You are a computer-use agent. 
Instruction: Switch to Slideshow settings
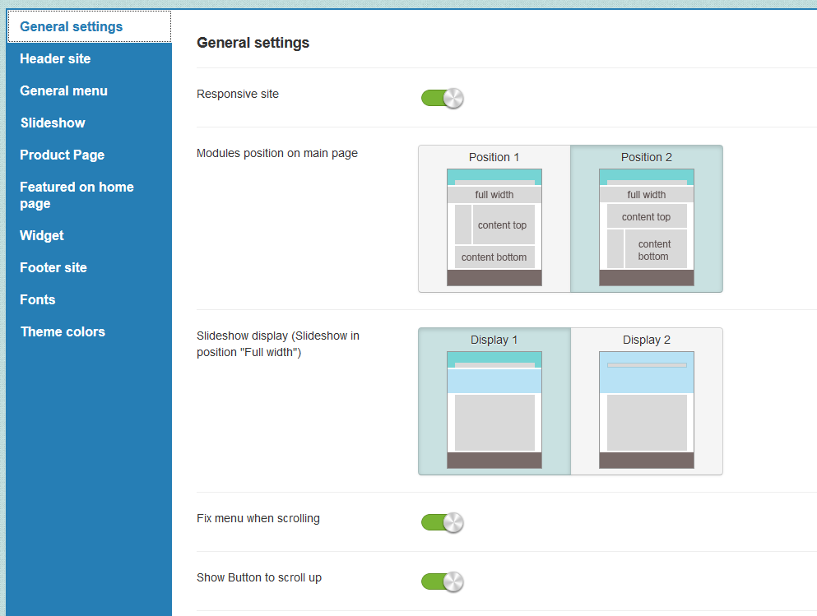[53, 123]
